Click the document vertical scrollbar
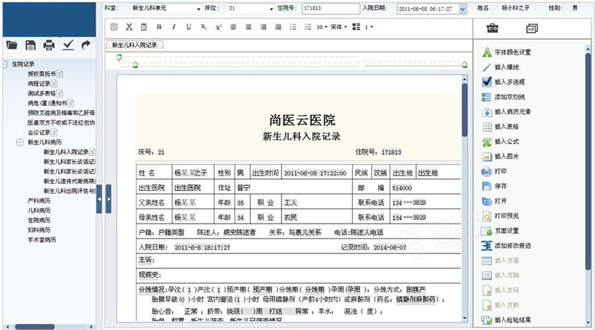 coord(464,110)
